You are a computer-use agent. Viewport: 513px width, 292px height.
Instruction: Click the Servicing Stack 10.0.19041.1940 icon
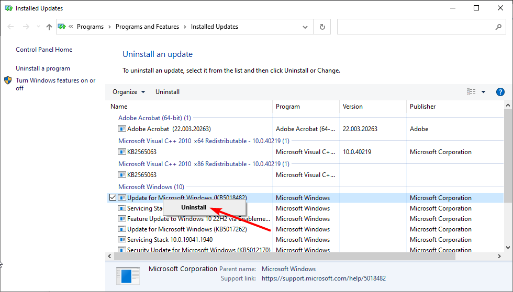pos(121,239)
